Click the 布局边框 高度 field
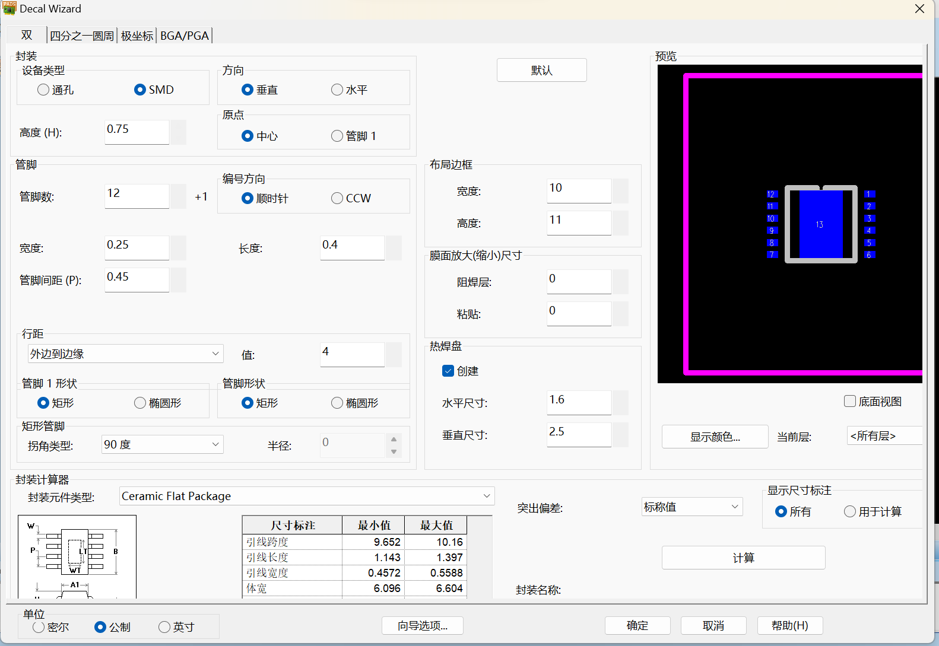Image resolution: width=939 pixels, height=646 pixels. 579,222
